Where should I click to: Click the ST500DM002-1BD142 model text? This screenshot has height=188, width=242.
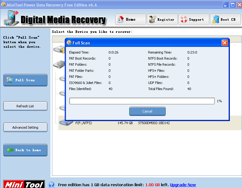pos(154,123)
